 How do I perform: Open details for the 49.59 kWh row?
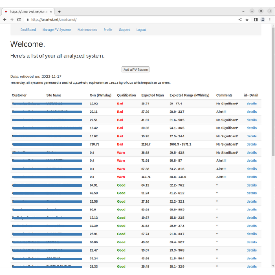(252, 193)
